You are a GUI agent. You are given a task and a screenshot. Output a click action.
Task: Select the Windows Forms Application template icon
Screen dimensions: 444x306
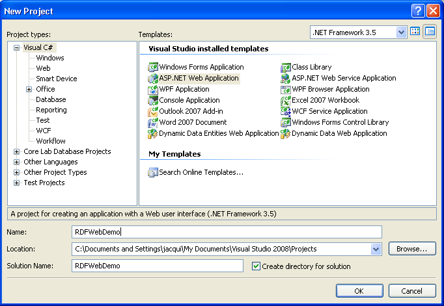153,67
